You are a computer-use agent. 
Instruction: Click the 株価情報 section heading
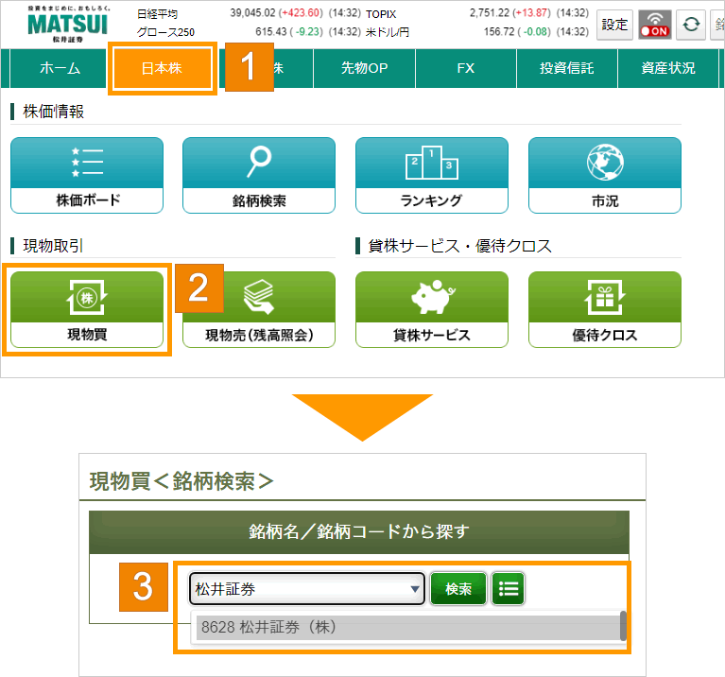(53, 112)
